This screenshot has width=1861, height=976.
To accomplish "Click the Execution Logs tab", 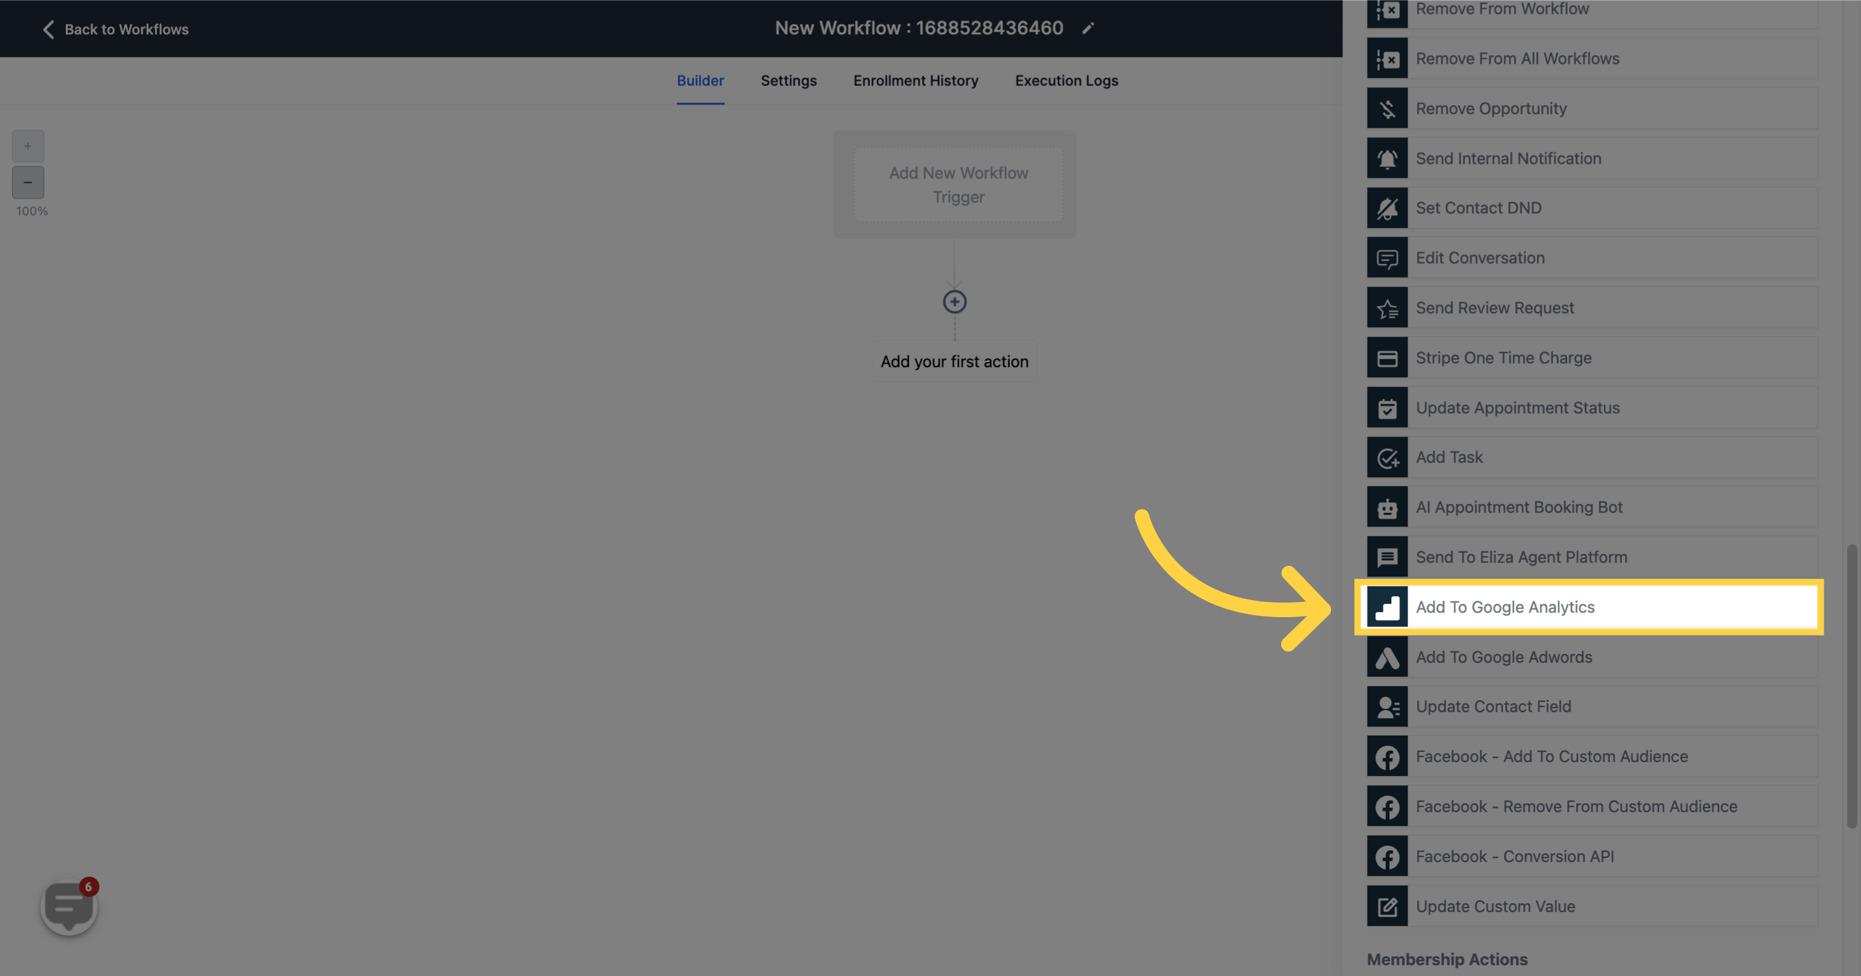I will (x=1067, y=80).
